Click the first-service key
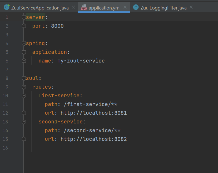The height and width of the screenshot is (173, 218). [x=59, y=95]
